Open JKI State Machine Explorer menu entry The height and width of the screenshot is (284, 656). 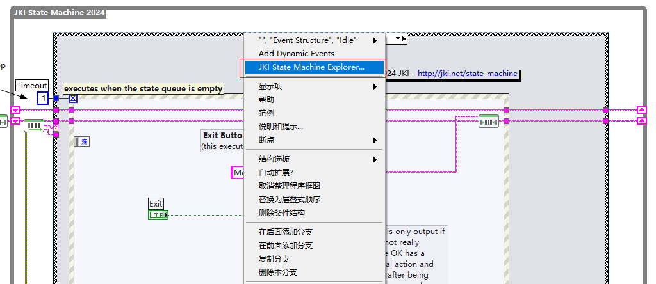coord(314,67)
